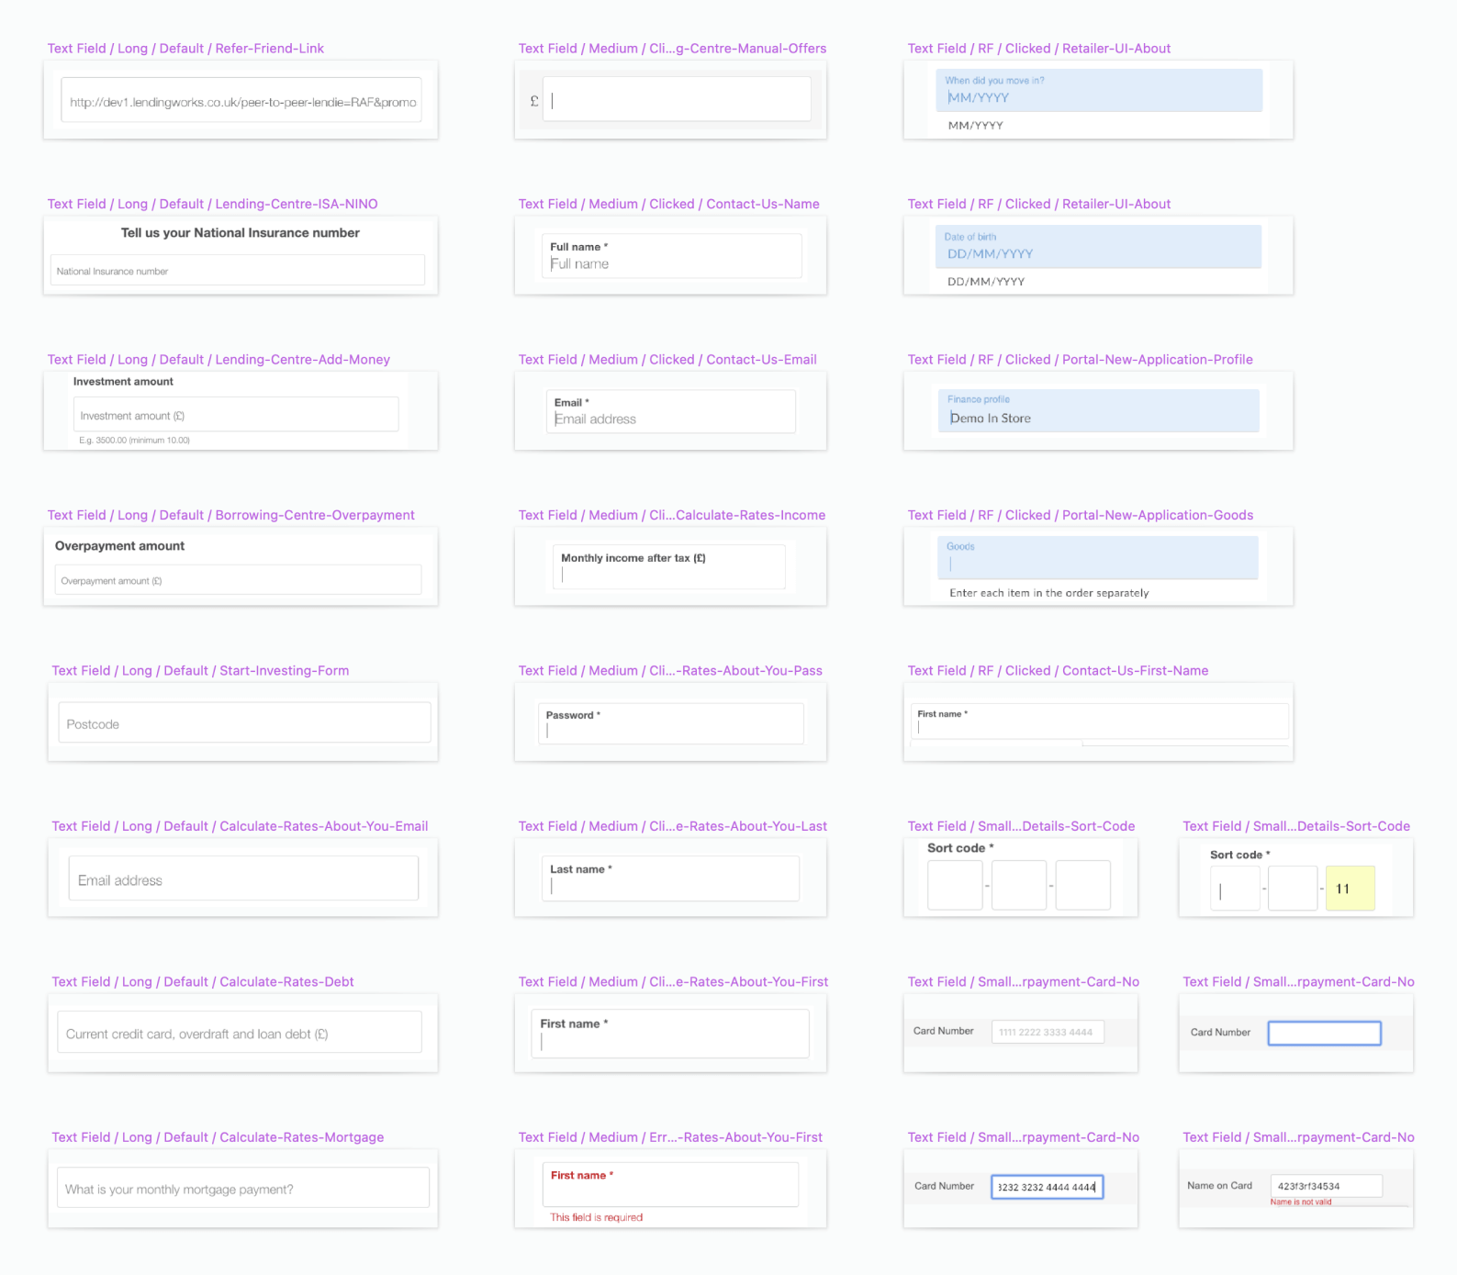Screen dimensions: 1457x1275
Task: Click the Finance profile 'Demo In Store' field
Action: 1098,410
